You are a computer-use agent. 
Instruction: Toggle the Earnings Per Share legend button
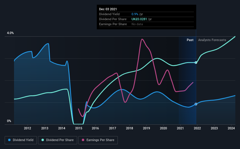[98, 140]
